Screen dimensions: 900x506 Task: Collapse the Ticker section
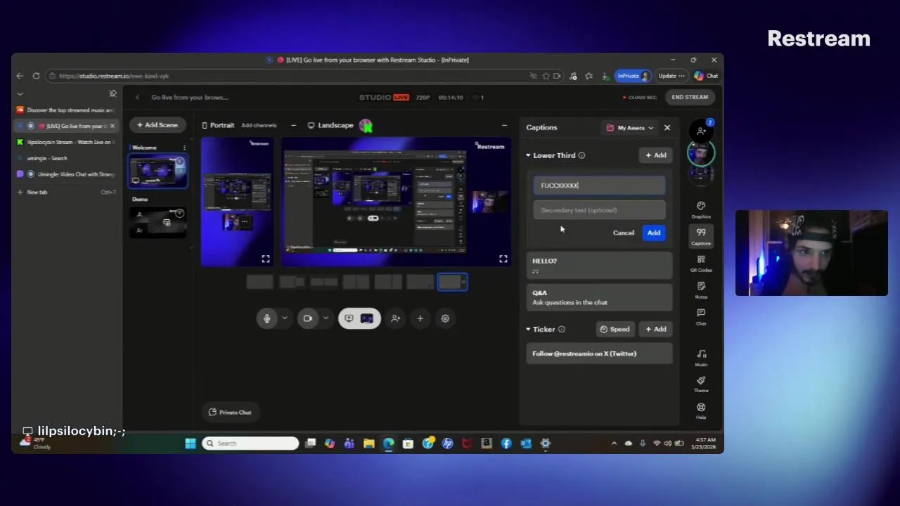(528, 329)
